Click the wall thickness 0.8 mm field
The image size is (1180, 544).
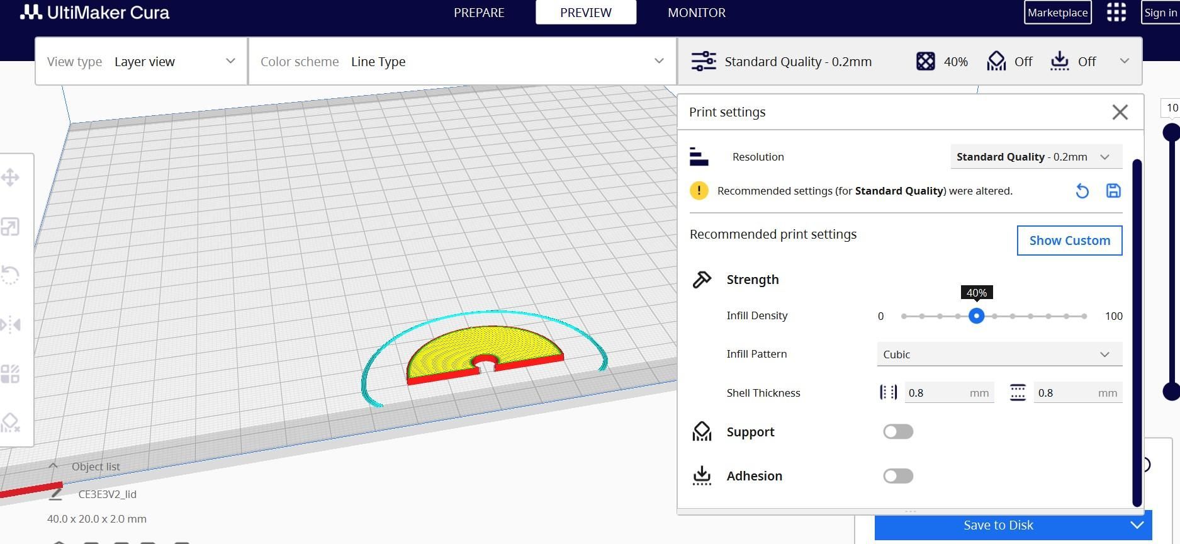coord(949,393)
